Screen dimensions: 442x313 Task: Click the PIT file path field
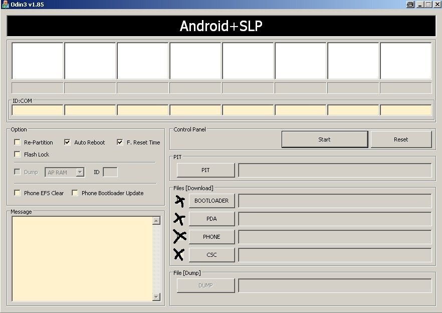[335, 170]
